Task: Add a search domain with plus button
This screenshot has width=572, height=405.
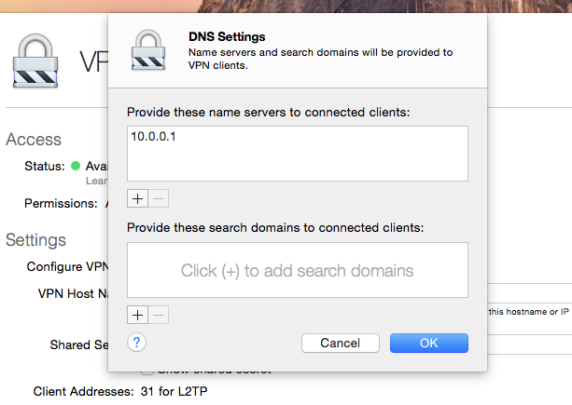Action: pyautogui.click(x=137, y=316)
